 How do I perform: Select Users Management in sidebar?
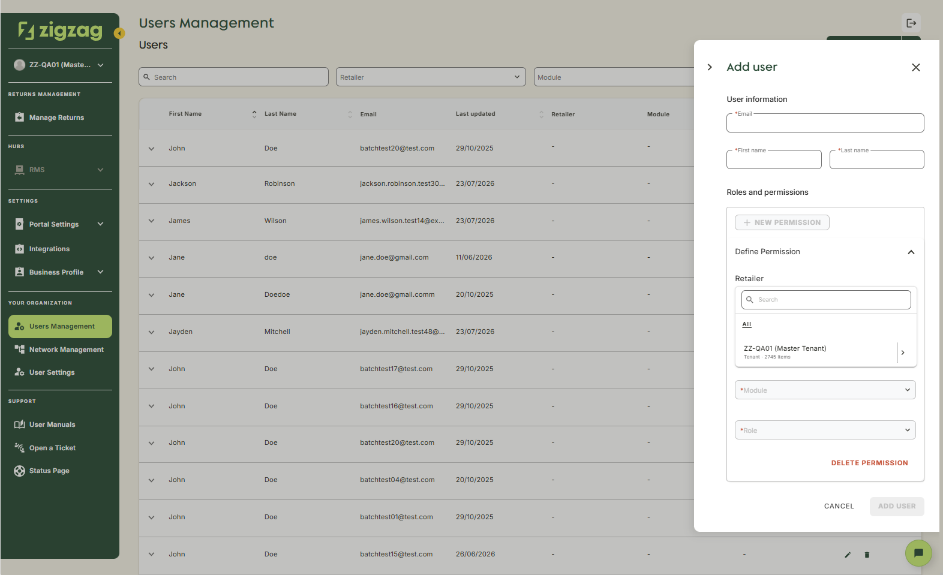[x=60, y=326]
